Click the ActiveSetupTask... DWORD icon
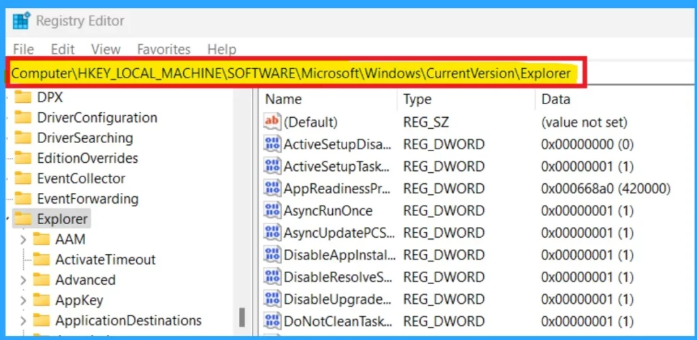This screenshot has height=340, width=697. 272,166
